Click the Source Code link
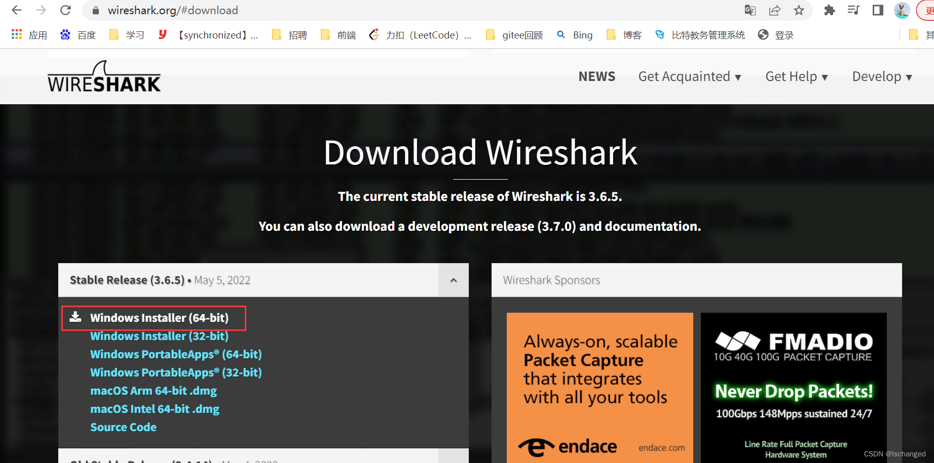Image resolution: width=934 pixels, height=463 pixels. pos(123,427)
